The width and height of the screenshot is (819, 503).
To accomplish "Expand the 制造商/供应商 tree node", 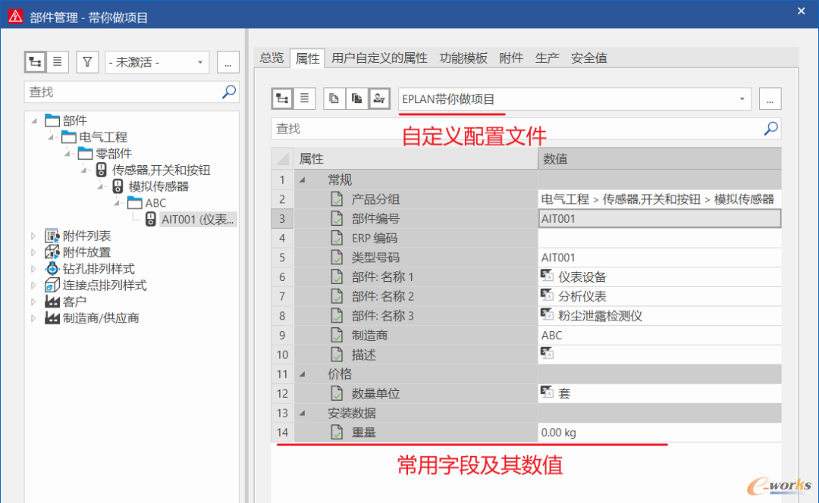I will [x=33, y=317].
